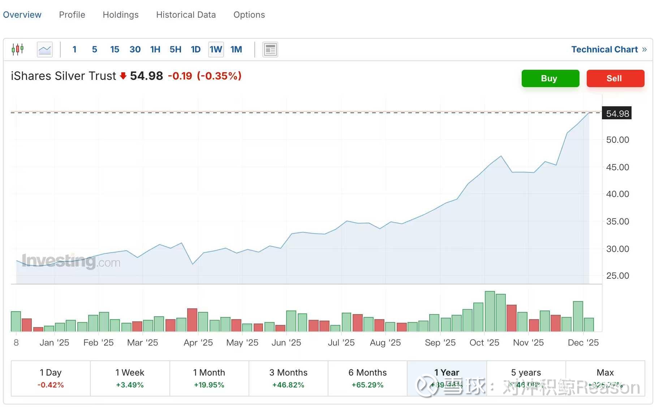Viewport: 659px width, 407px height.
Task: Select the 1 Year range
Action: coord(447,378)
